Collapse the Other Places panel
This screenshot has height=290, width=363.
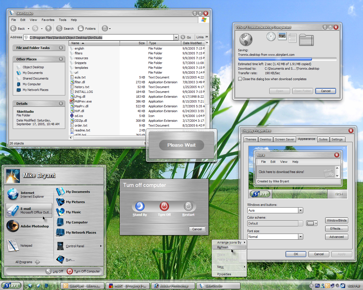pyautogui.click(x=61, y=59)
